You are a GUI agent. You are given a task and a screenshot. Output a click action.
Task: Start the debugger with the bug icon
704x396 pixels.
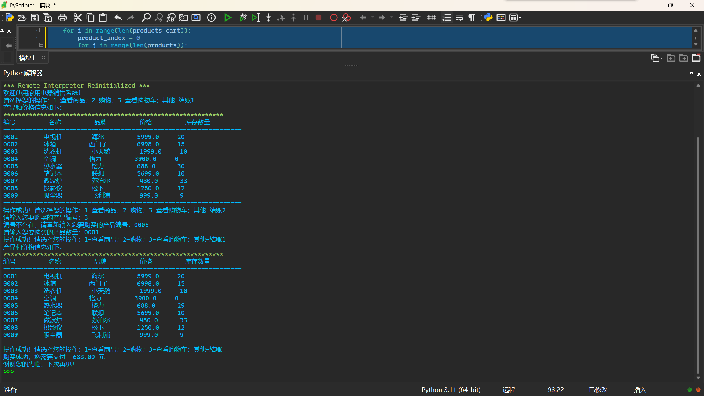[x=243, y=18]
